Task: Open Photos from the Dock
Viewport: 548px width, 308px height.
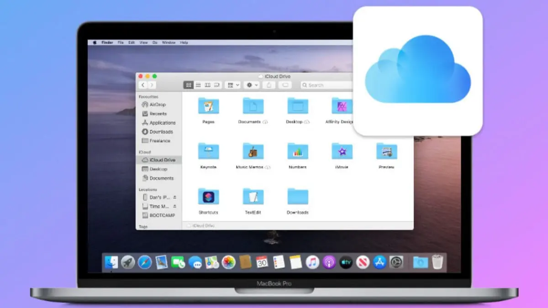Action: point(228,262)
